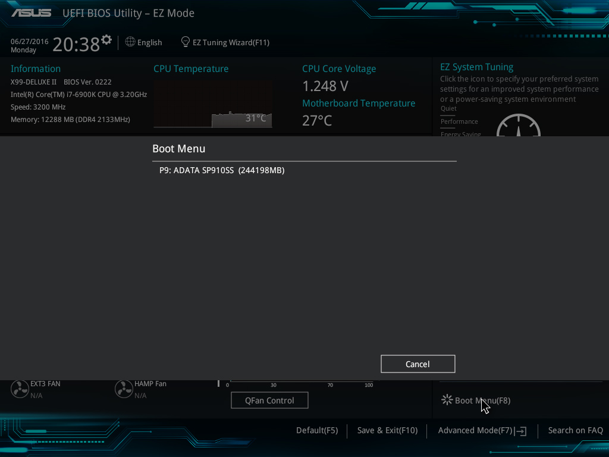Image resolution: width=609 pixels, height=457 pixels.
Task: Open QFan Control
Action: [269, 400]
